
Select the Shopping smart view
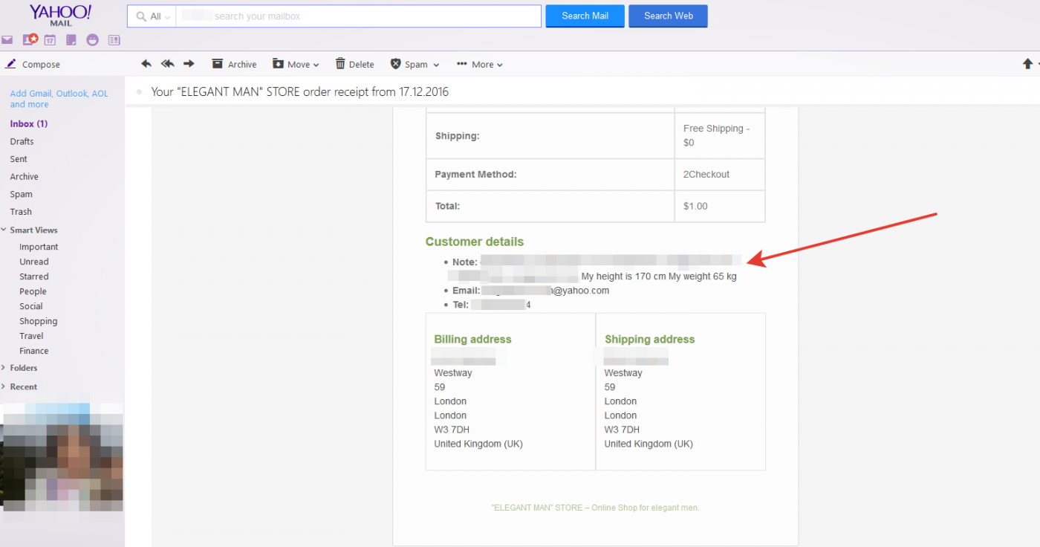39,321
